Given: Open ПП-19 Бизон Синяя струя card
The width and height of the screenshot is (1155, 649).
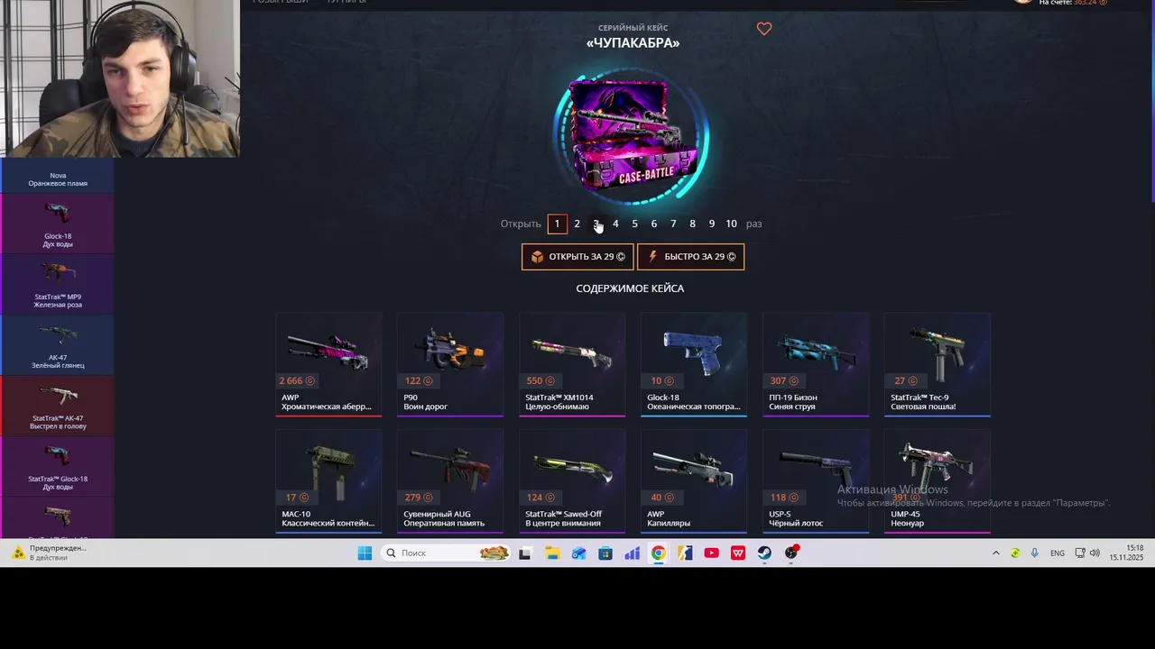Looking at the screenshot, I should tap(816, 364).
